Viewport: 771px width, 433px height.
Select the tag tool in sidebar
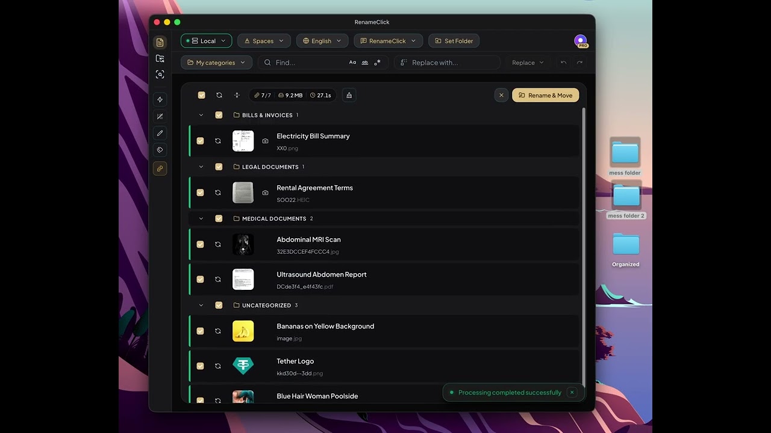[x=160, y=150]
